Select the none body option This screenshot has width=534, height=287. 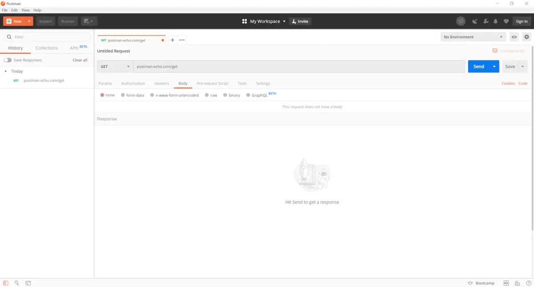pos(102,95)
